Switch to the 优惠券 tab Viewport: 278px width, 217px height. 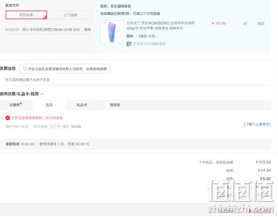(x=16, y=105)
